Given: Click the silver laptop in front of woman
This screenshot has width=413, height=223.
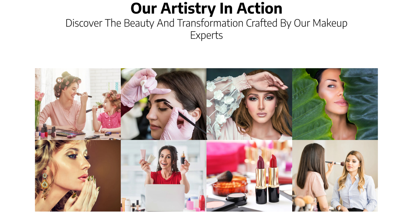Looking at the screenshot, I should [x=165, y=198].
